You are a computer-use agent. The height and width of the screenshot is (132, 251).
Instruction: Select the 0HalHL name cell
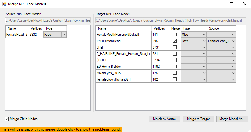pyautogui.click(x=123, y=60)
